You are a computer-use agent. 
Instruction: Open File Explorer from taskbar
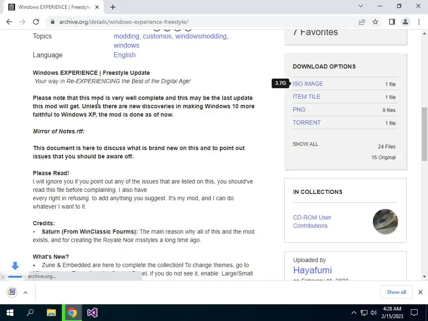pyautogui.click(x=51, y=313)
